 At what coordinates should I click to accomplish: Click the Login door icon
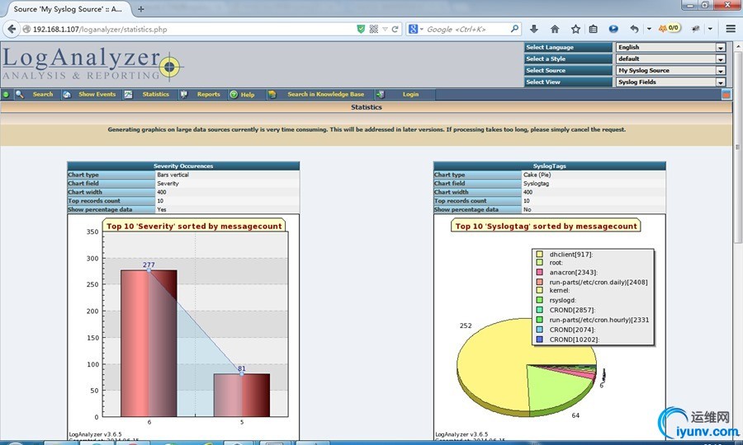tap(380, 94)
